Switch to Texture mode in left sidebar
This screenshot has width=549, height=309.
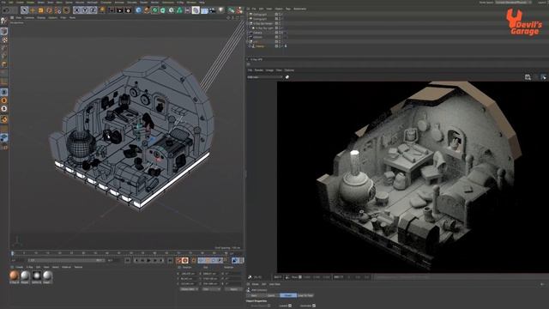click(3, 39)
